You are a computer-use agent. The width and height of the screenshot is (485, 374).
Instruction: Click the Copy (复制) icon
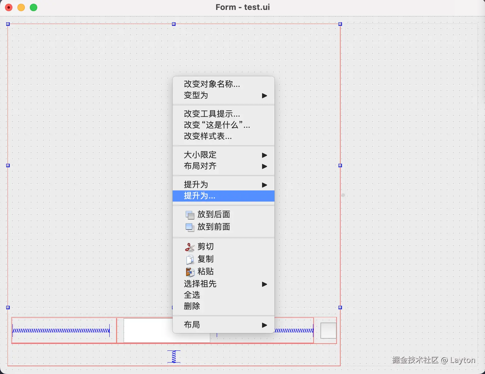tap(190, 259)
